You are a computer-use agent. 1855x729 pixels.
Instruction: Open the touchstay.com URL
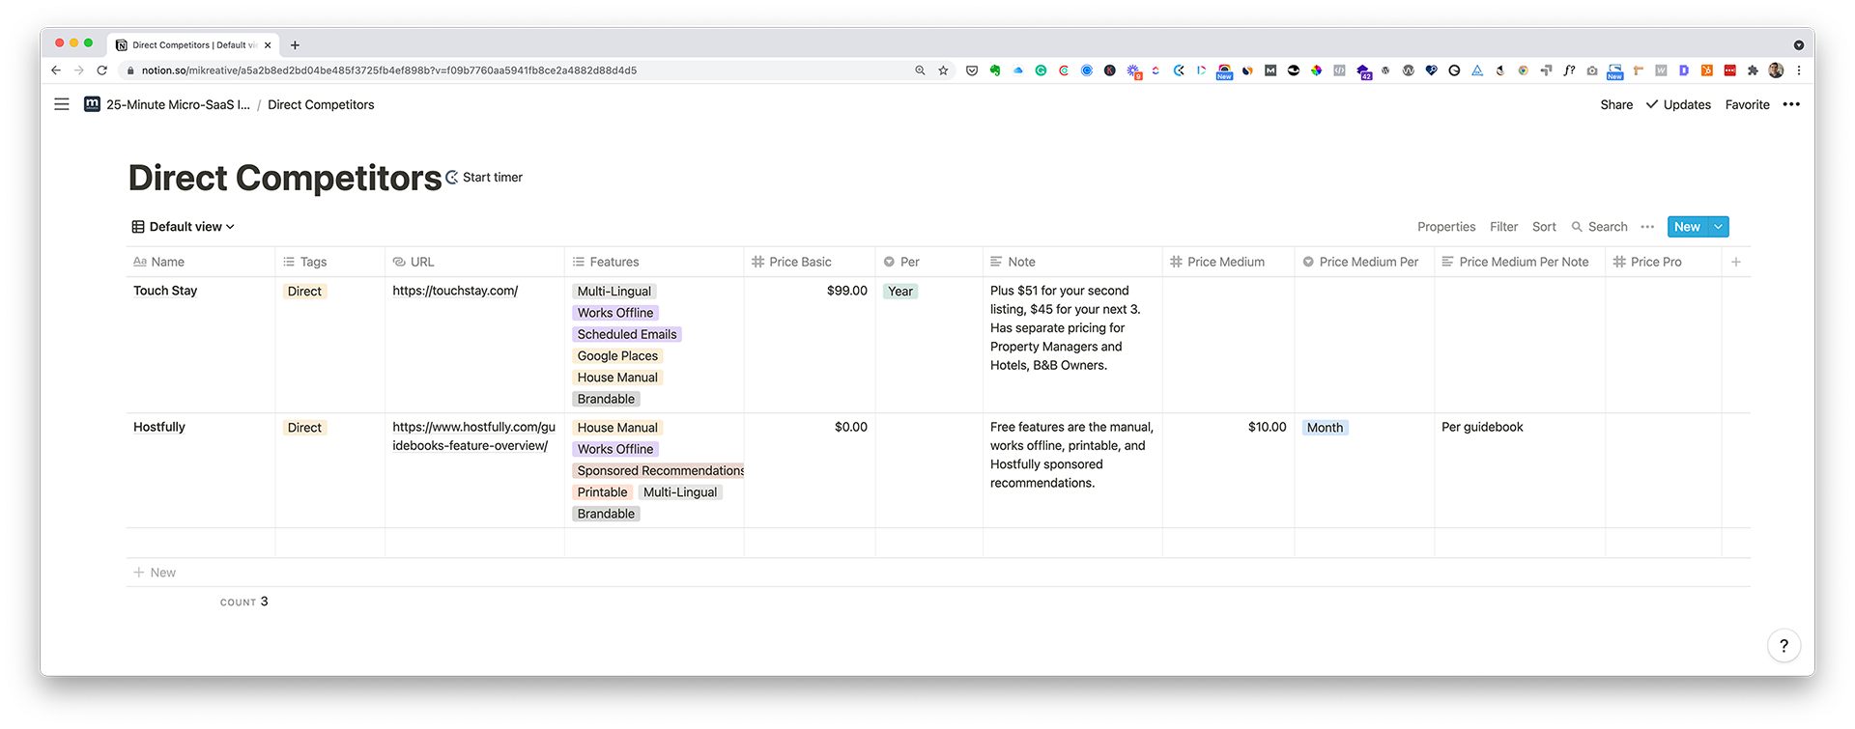pos(455,291)
